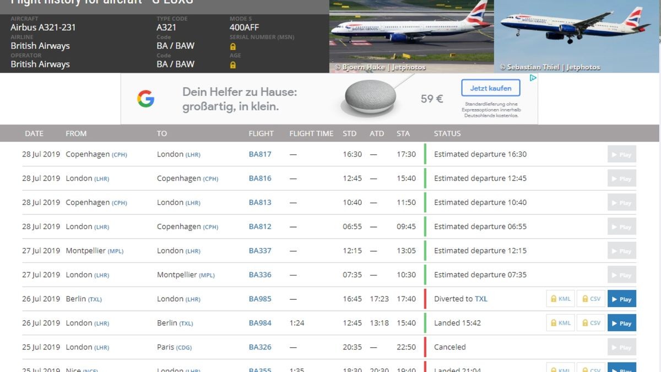Click the KML download icon on BA985 row
661x372 pixels.
point(560,298)
